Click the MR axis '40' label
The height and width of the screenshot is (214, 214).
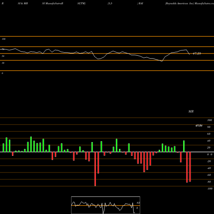pos(209,141)
